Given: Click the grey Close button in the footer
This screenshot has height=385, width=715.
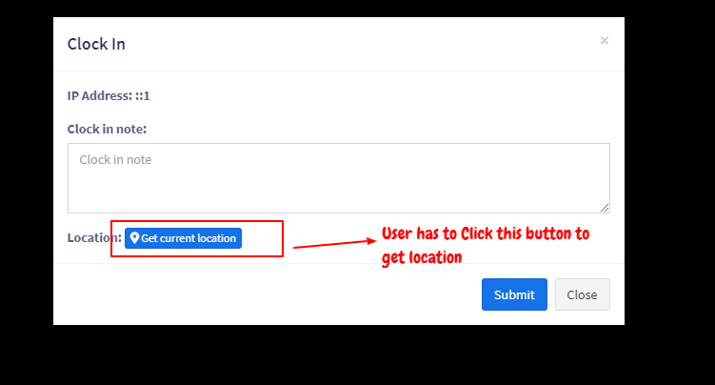Looking at the screenshot, I should pyautogui.click(x=583, y=294).
